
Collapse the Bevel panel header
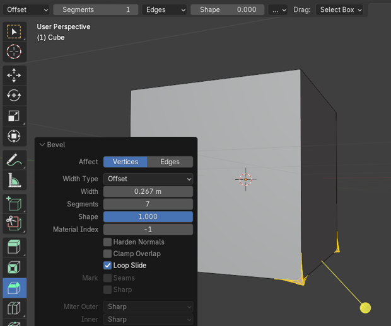(x=43, y=145)
